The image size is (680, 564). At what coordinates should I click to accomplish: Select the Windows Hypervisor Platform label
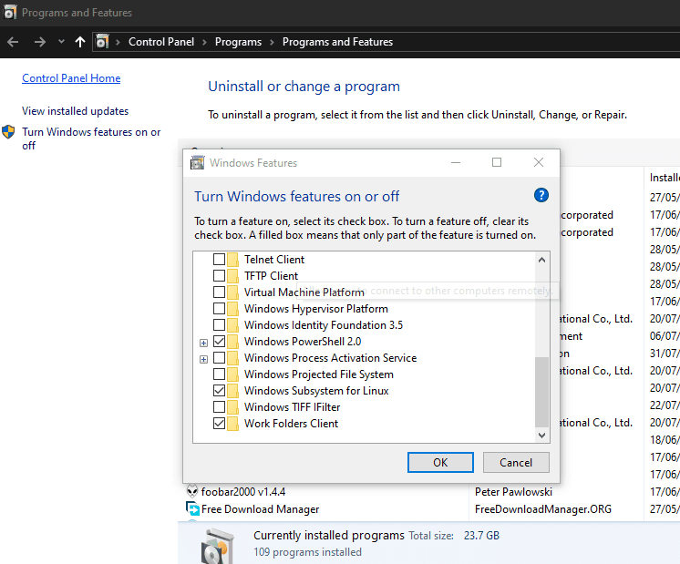pyautogui.click(x=315, y=309)
